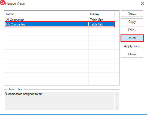The height and width of the screenshot is (115, 150).
Task: Click the red app icon in title bar
Action: coord(2,2)
